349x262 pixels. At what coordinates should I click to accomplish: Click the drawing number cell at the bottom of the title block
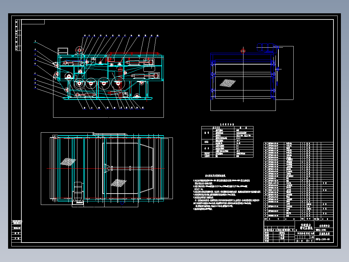(324, 239)
